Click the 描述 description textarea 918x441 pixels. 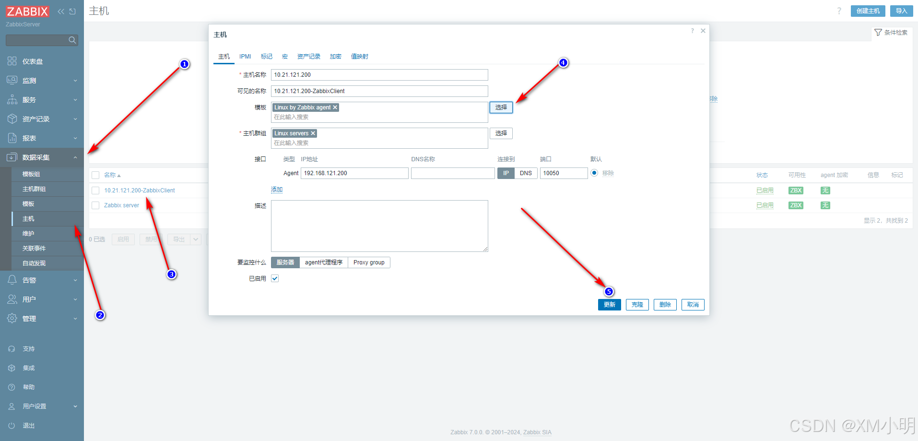pos(379,226)
